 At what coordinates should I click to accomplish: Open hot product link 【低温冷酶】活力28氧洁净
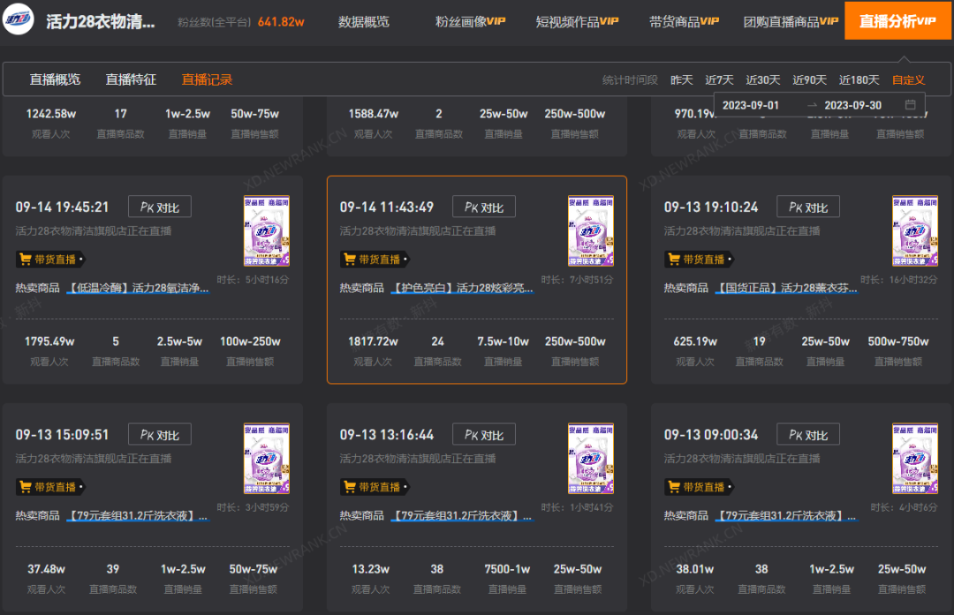(x=138, y=288)
